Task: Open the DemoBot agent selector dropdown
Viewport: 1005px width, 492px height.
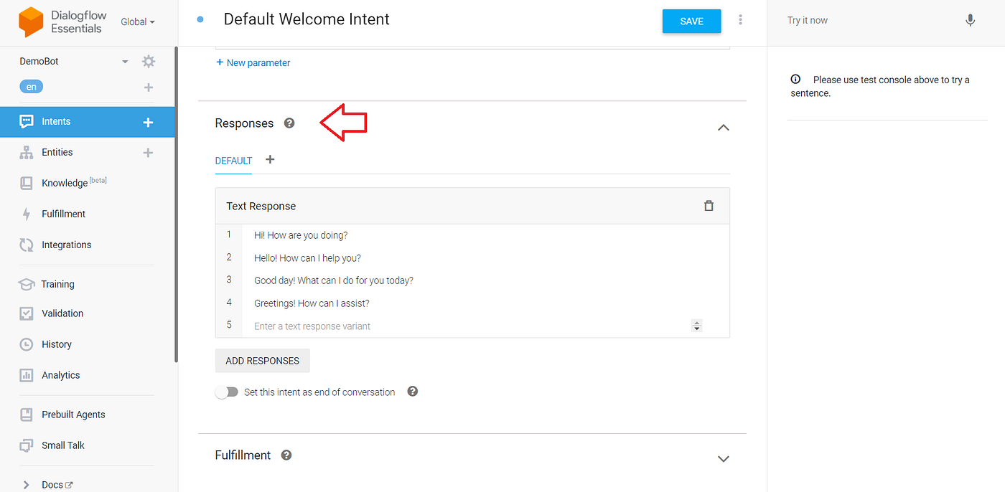Action: [x=124, y=61]
